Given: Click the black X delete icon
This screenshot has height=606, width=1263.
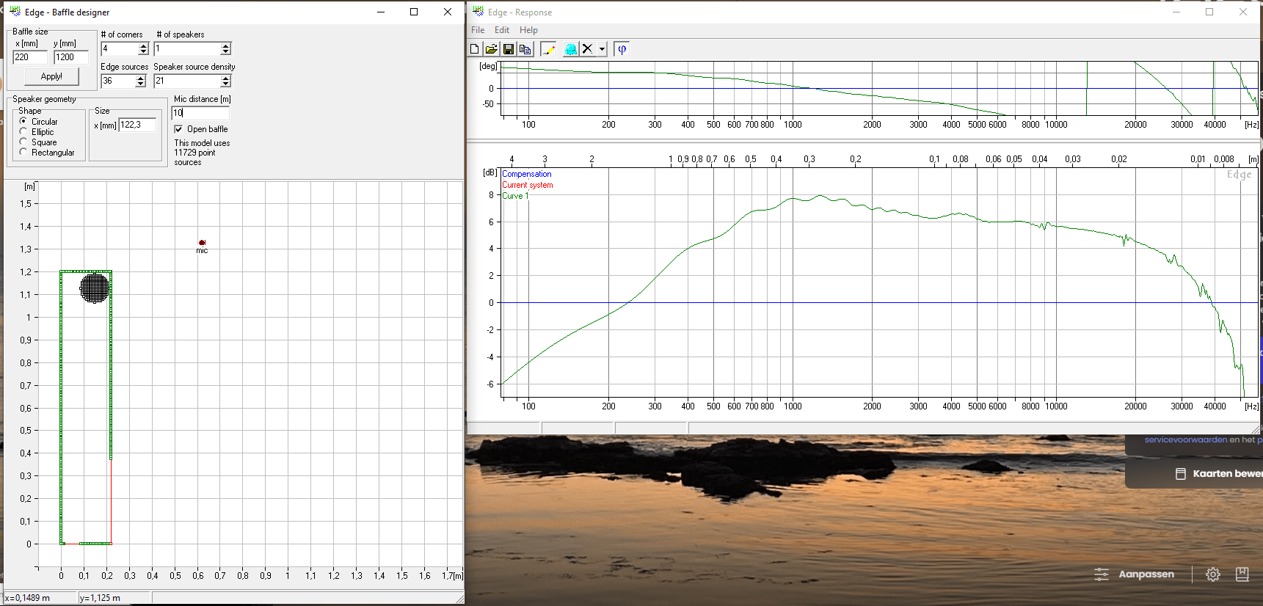Looking at the screenshot, I should pos(587,49).
